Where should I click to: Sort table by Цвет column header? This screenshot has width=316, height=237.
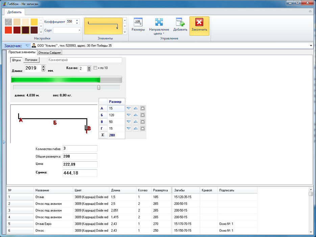[x=91, y=190]
